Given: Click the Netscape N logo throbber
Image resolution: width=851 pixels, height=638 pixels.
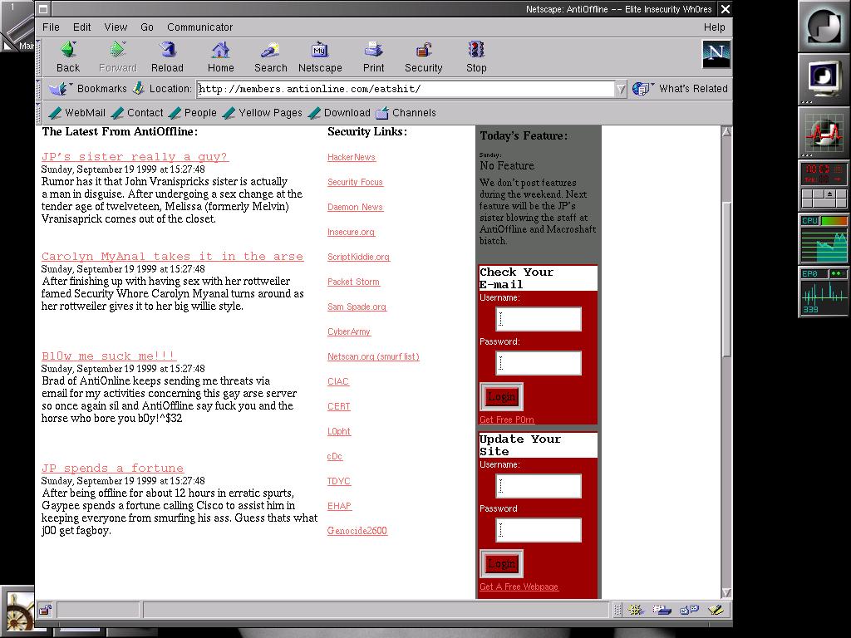Looking at the screenshot, I should pyautogui.click(x=715, y=55).
